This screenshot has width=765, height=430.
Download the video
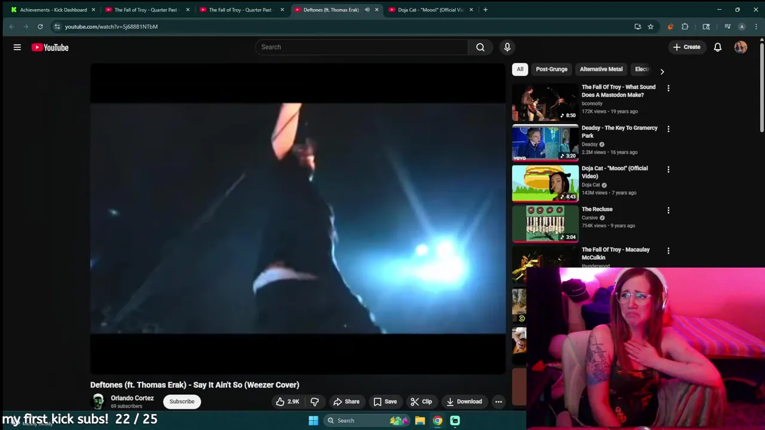click(464, 401)
